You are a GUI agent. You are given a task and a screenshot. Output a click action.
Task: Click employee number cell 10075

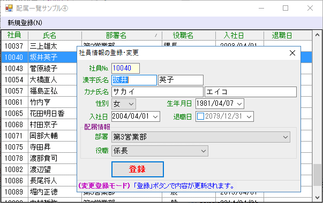[14, 147]
